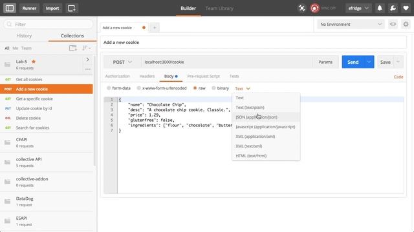Open the collective-addon collection
Screen dimensions: 414x232
coord(47,182)
